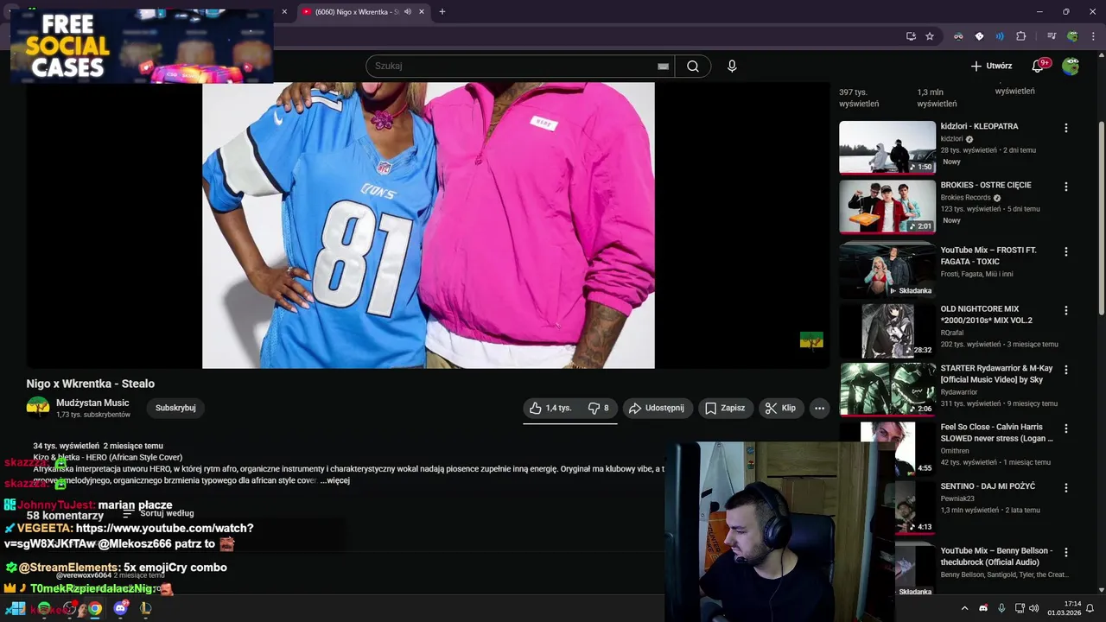Open Discord from the taskbar
The width and height of the screenshot is (1106, 622).
pyautogui.click(x=120, y=608)
